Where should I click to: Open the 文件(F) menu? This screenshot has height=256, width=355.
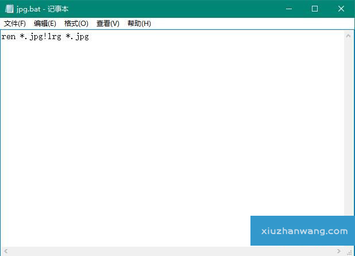[x=15, y=24]
